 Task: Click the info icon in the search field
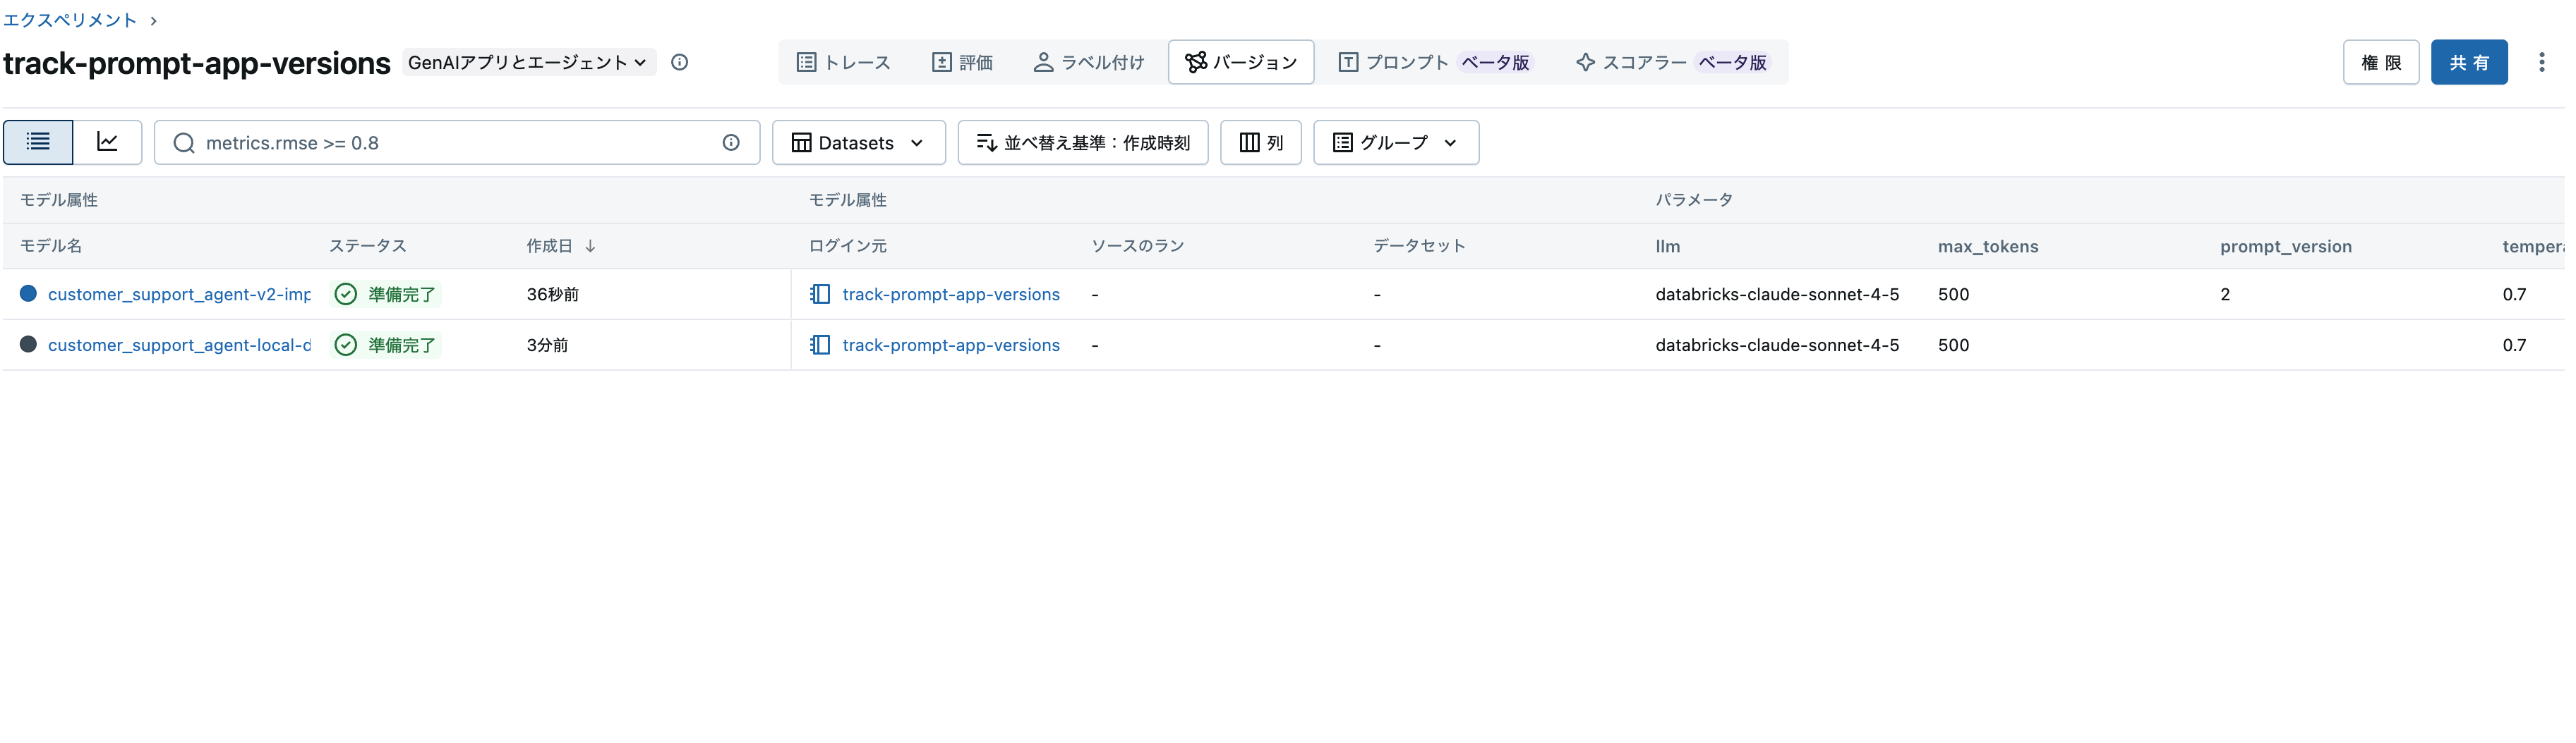click(731, 142)
